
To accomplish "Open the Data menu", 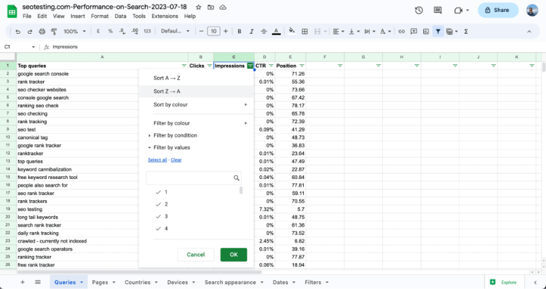I will pyautogui.click(x=121, y=17).
